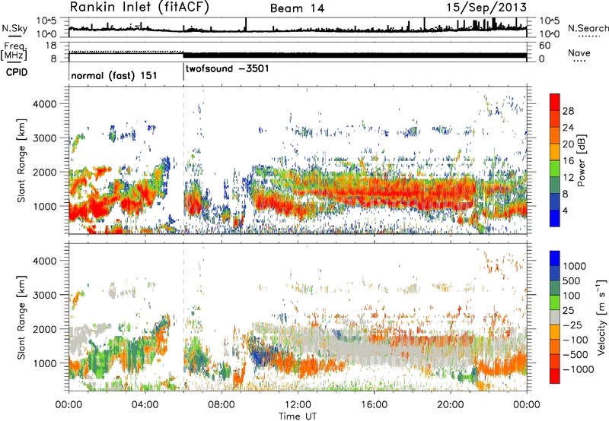Image resolution: width=609 pixels, height=421 pixels.
Task: Click the "08:00" time tick label
Action: (222, 405)
